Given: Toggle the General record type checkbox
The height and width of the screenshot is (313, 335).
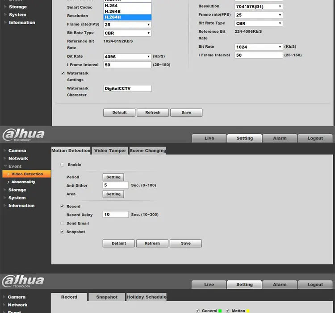Looking at the screenshot, I should click(197, 311).
